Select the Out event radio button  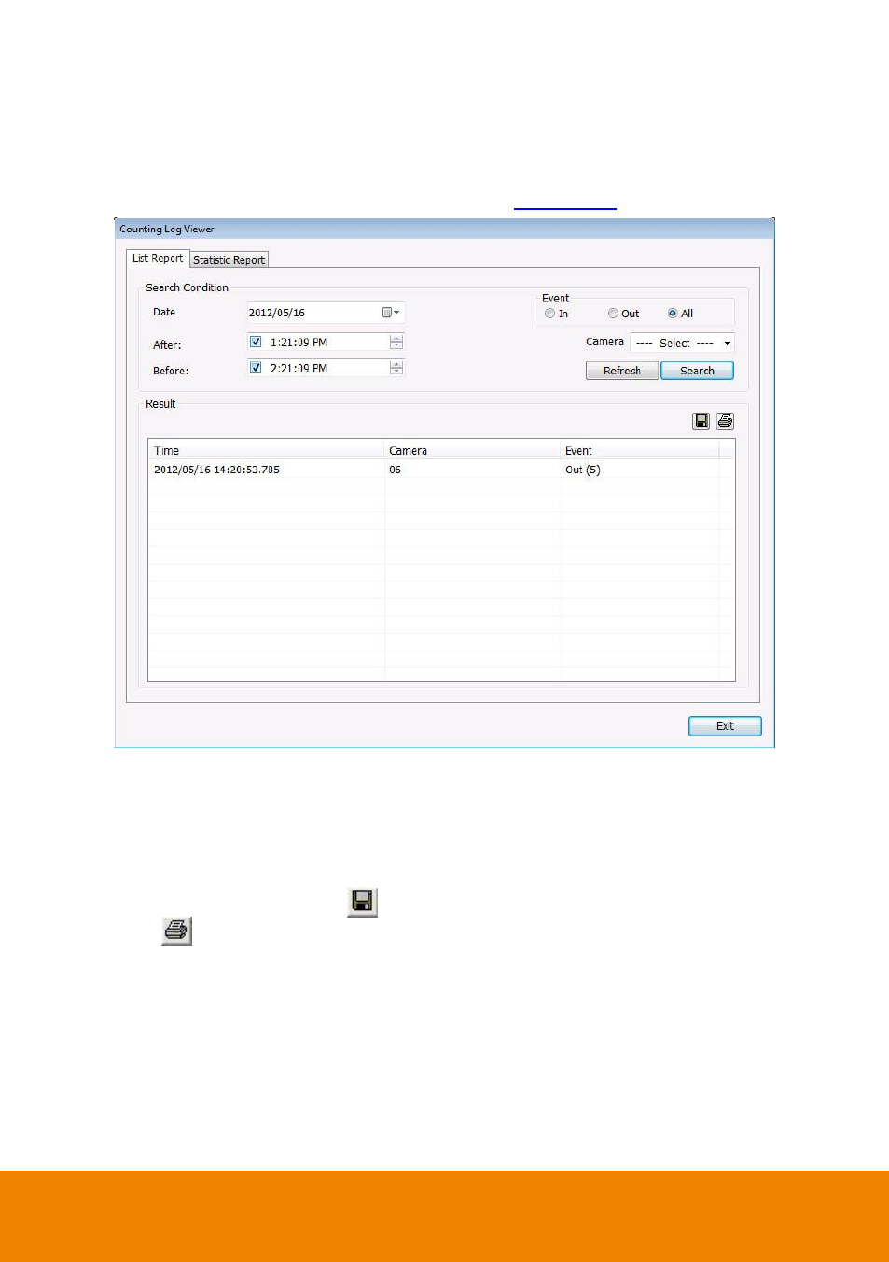pos(613,314)
